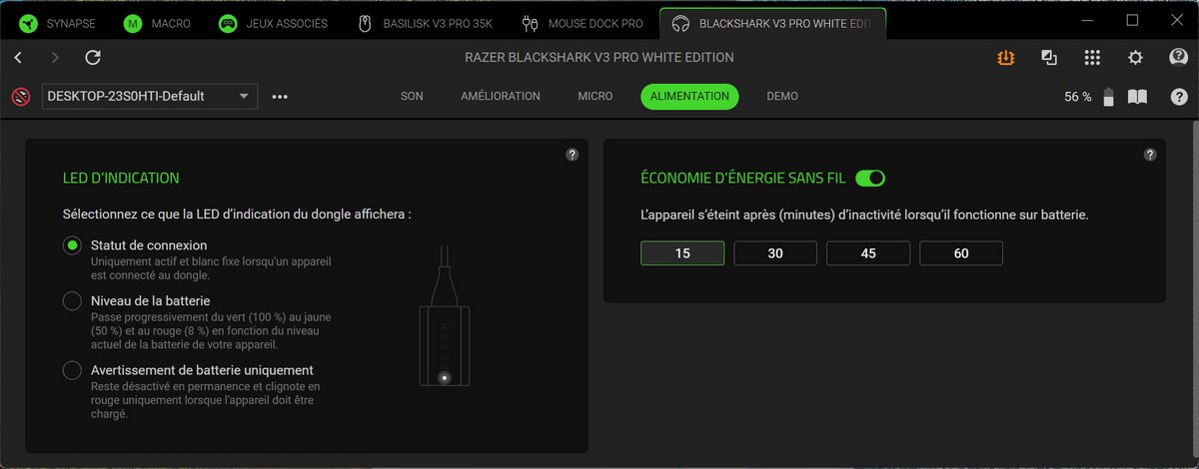Minimize the Synapse window

1088,20
